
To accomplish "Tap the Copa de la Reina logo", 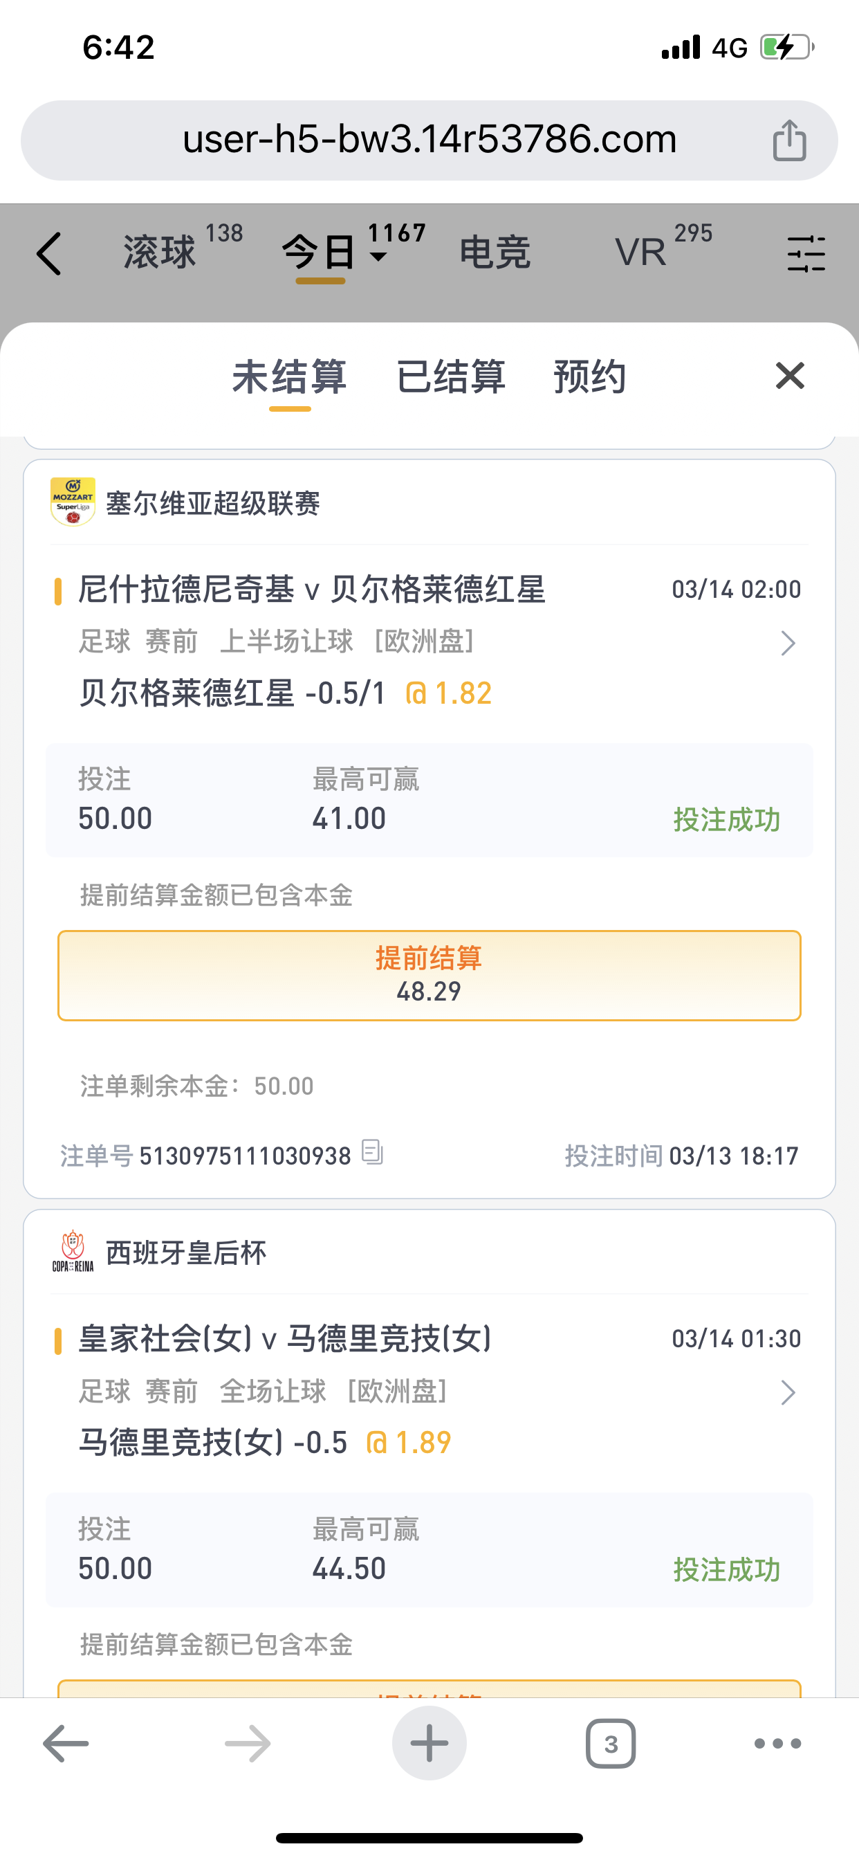I will point(73,1251).
